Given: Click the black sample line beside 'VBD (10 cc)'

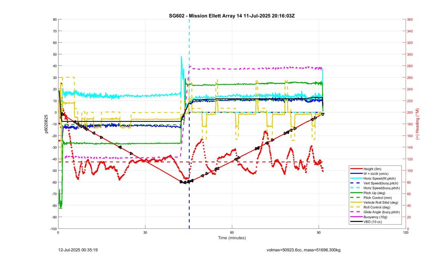Looking at the screenshot, I should 356,222.
